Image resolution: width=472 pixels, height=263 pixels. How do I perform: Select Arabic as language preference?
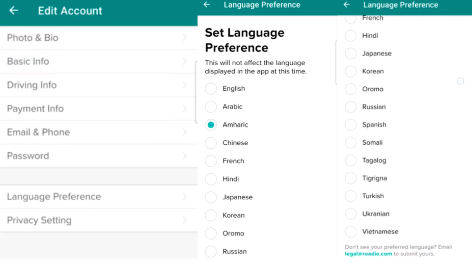[211, 107]
